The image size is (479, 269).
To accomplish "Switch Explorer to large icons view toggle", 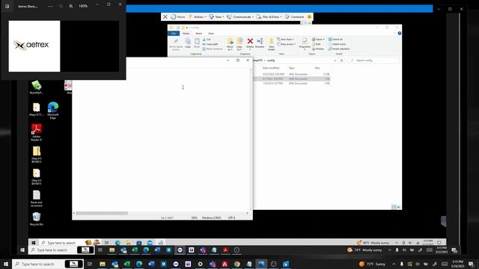I will tap(398, 207).
